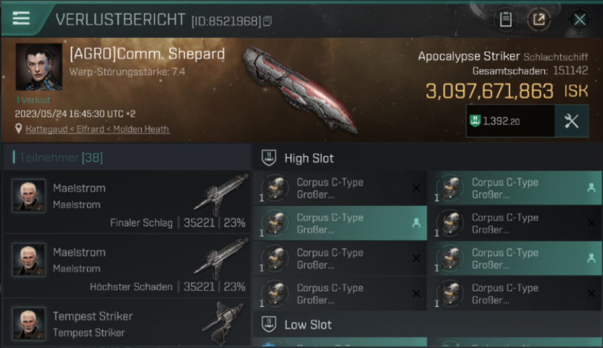Click the Teilnehmer [38] panel header
The image size is (603, 348).
[127, 158]
